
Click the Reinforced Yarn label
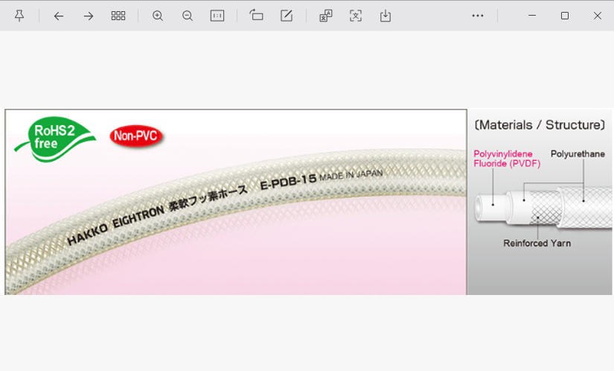pos(537,244)
